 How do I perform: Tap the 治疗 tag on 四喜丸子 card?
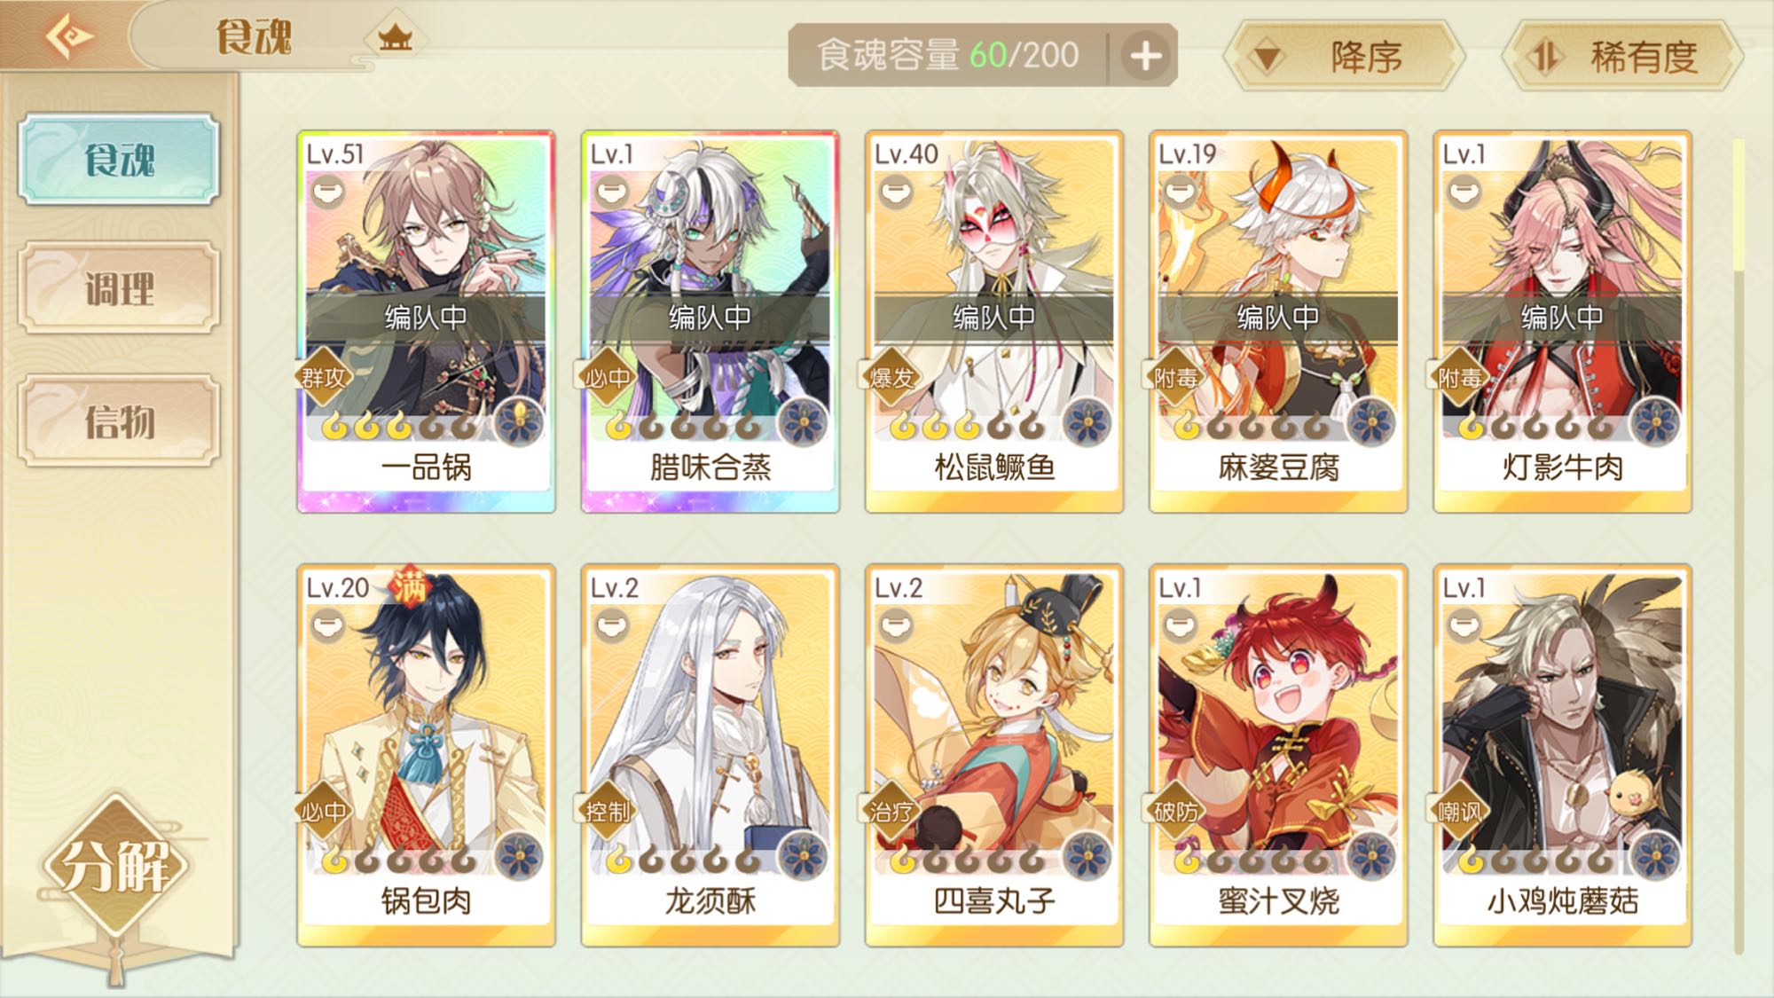[x=891, y=812]
